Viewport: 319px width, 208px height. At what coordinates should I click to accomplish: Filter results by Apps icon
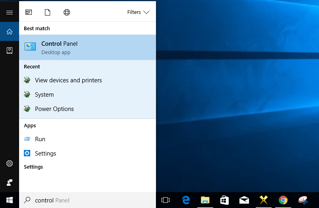(x=29, y=12)
